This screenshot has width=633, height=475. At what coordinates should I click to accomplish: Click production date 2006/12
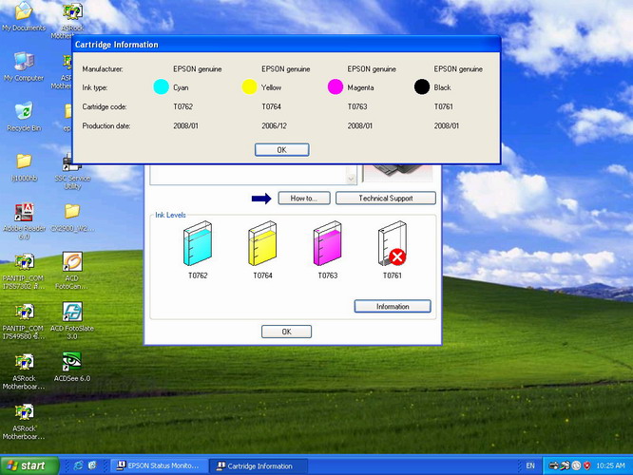274,126
